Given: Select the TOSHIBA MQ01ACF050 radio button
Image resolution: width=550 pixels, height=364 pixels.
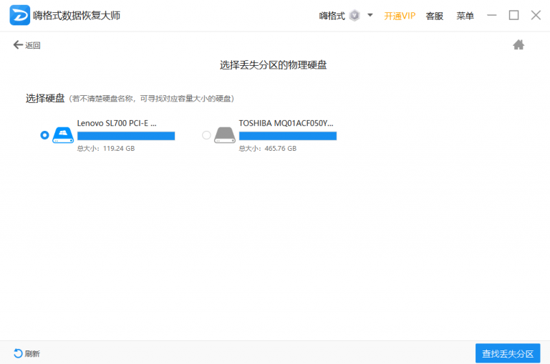Looking at the screenshot, I should (207, 135).
